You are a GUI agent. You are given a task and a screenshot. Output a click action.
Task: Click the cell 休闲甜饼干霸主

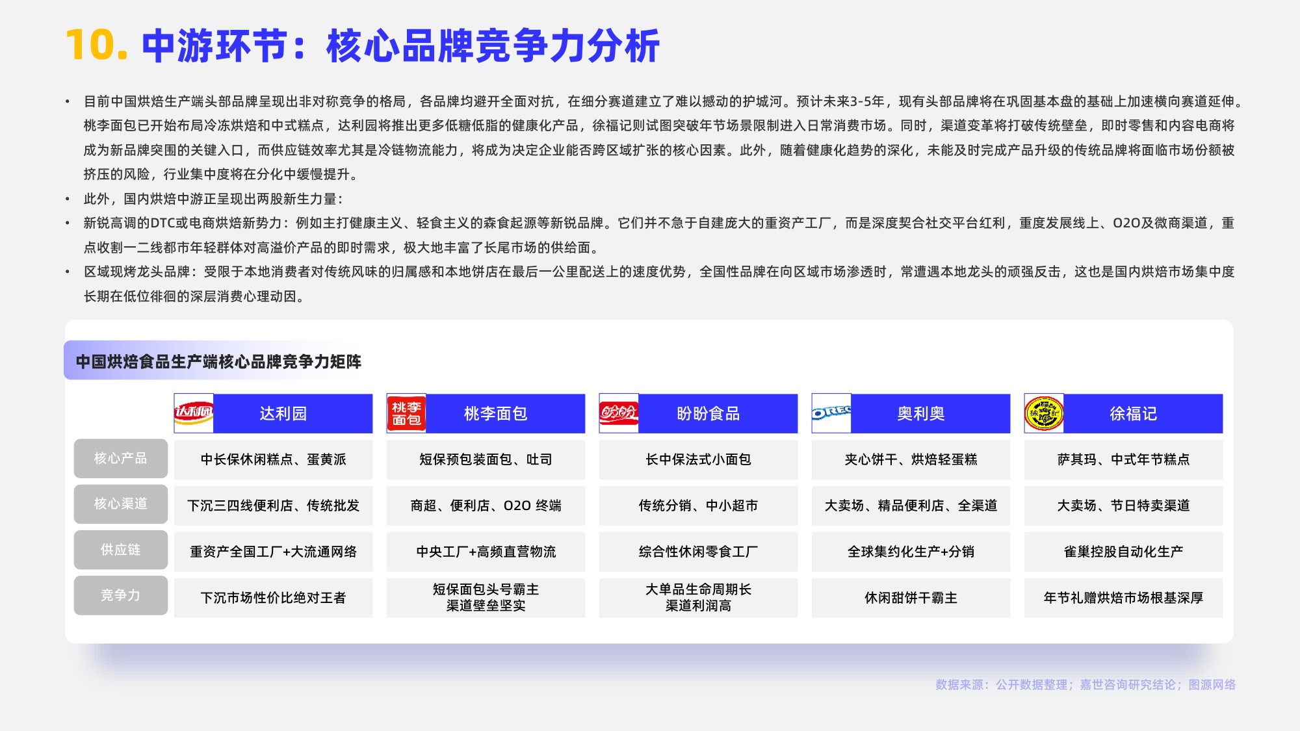pyautogui.click(x=911, y=598)
